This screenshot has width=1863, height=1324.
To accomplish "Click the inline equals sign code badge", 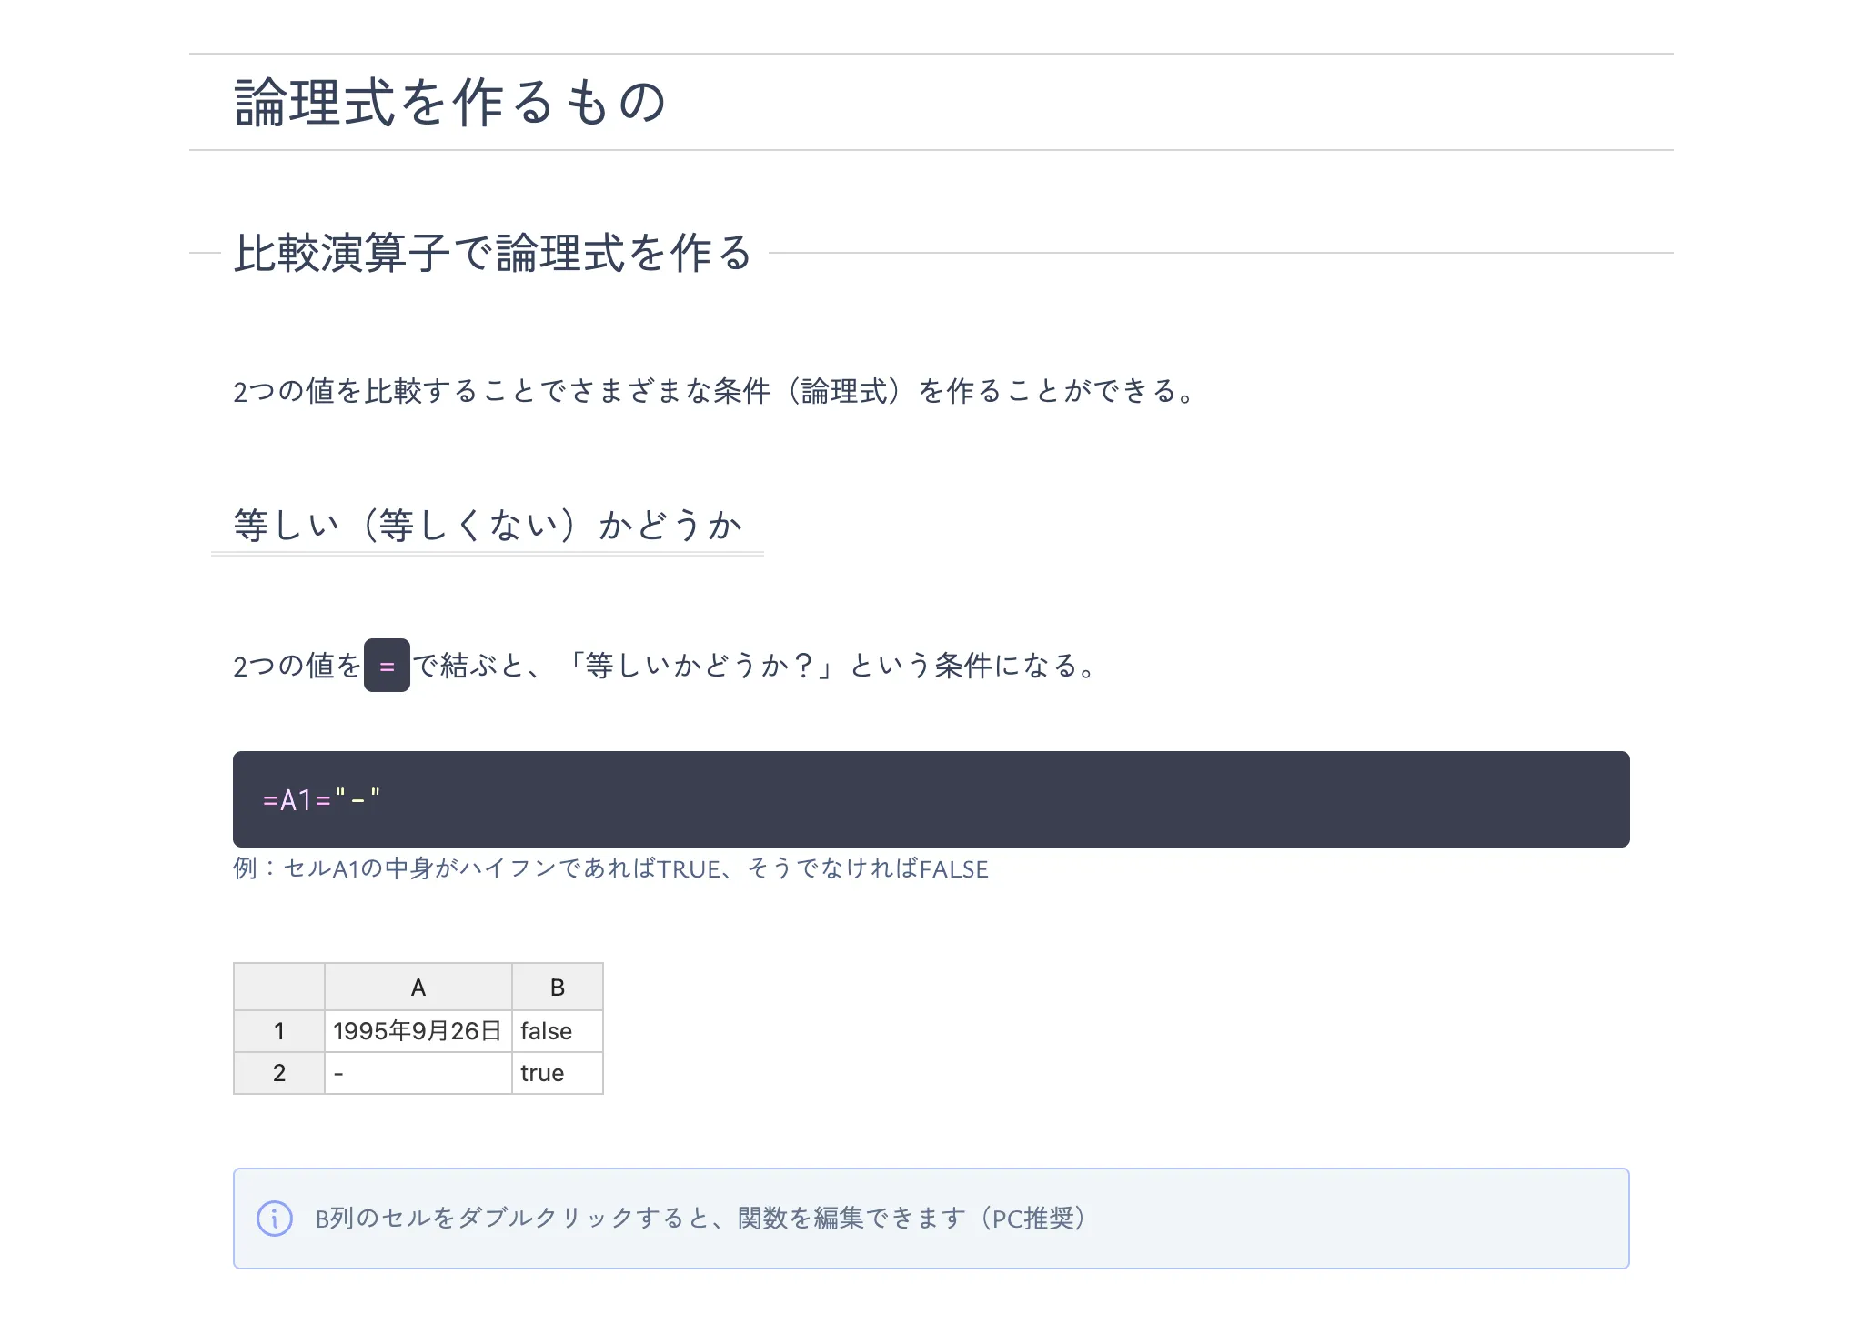I will (387, 666).
